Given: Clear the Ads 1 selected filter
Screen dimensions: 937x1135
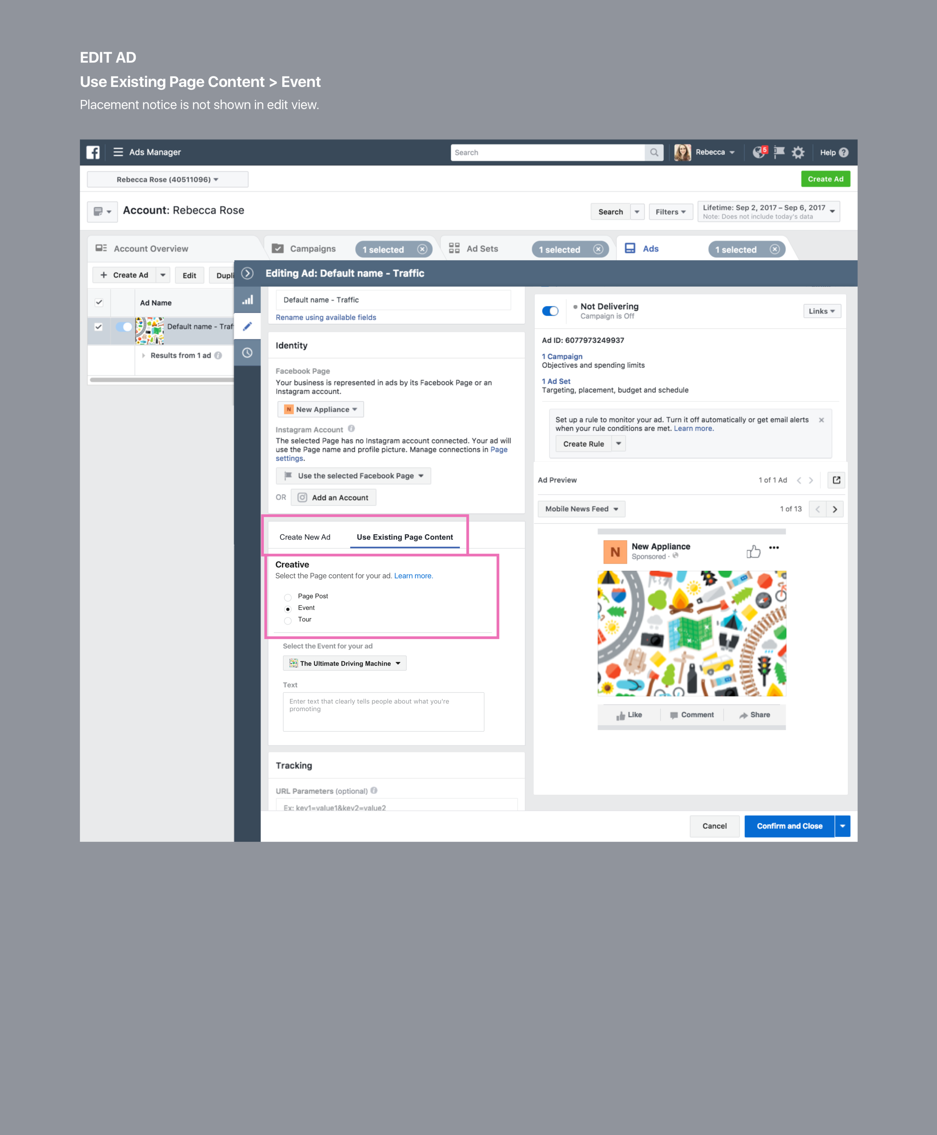Looking at the screenshot, I should pyautogui.click(x=775, y=249).
